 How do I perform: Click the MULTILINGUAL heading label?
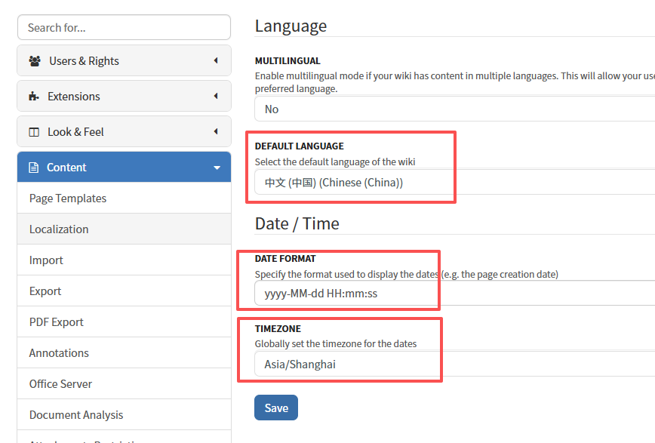coord(288,61)
